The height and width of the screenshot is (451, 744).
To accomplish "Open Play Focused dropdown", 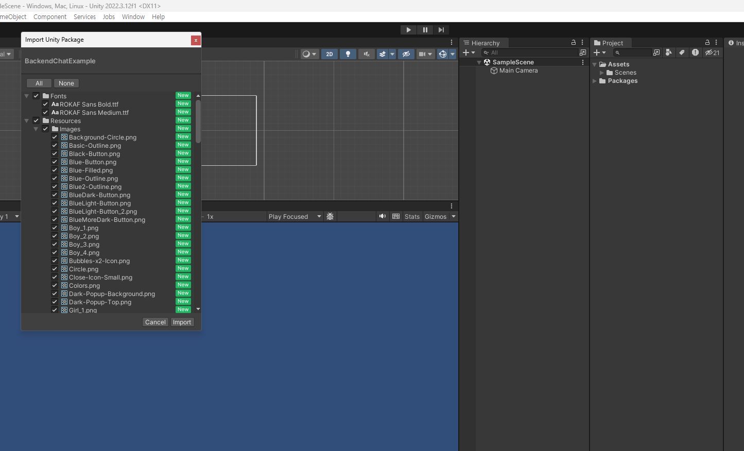I will point(295,217).
